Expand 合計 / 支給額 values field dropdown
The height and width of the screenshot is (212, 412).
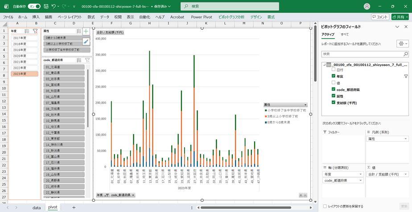405,174
